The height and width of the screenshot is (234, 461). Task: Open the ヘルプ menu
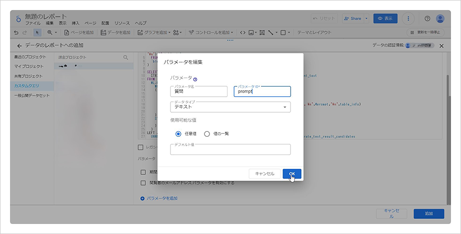(141, 23)
